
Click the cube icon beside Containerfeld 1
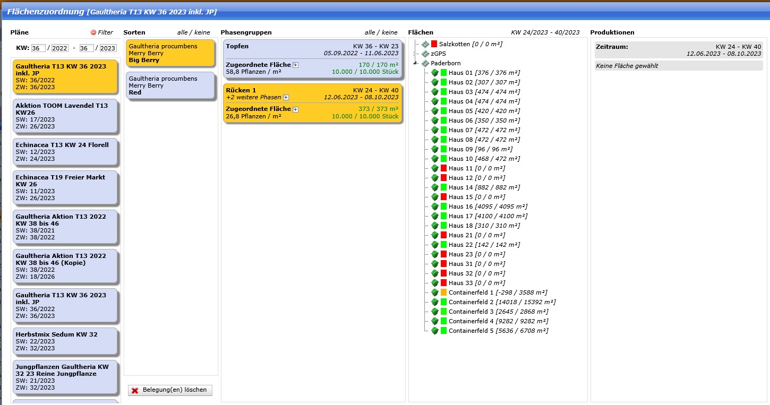(x=434, y=292)
